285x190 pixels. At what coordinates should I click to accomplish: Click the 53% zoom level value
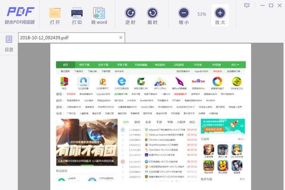(x=202, y=14)
